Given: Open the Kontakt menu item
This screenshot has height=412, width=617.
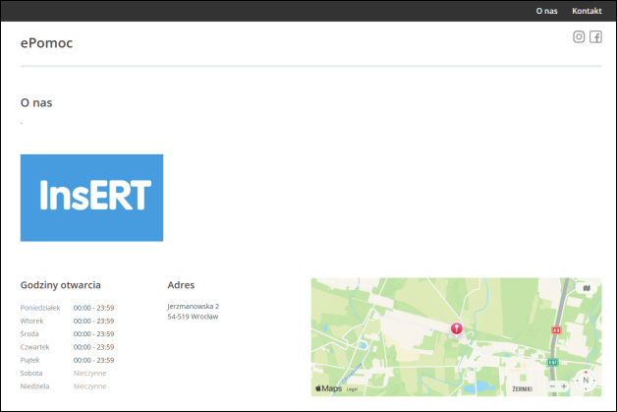Looking at the screenshot, I should 587,11.
